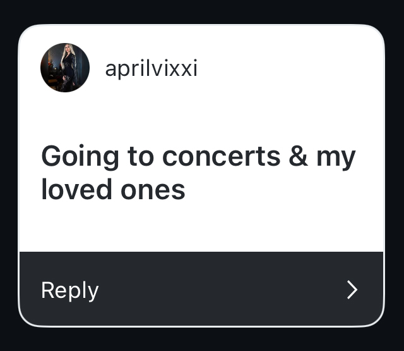Click the dark background below the card
The width and height of the screenshot is (404, 351).
202,340
